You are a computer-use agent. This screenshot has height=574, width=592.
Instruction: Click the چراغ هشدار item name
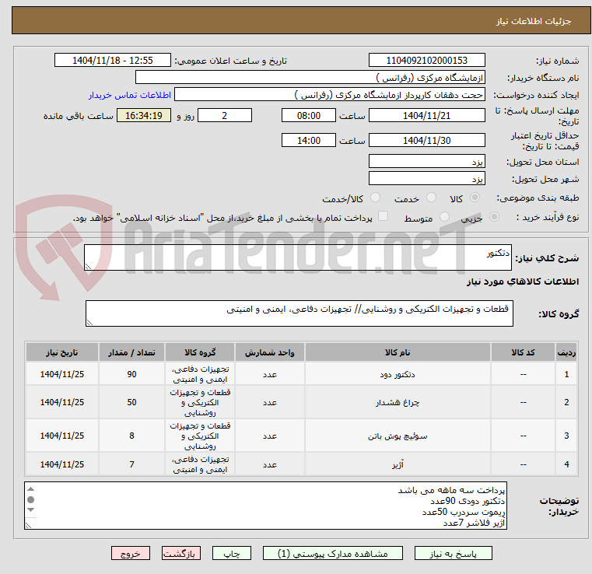398,403
